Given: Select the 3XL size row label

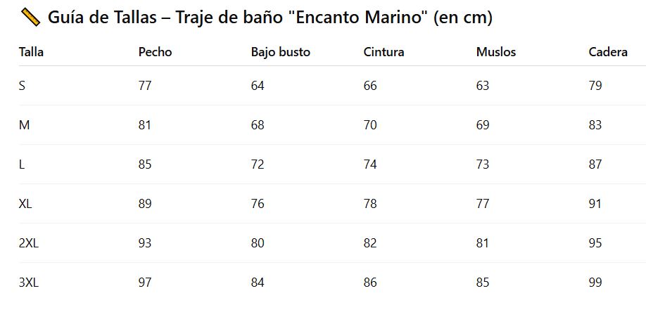Looking at the screenshot, I should click(28, 283).
